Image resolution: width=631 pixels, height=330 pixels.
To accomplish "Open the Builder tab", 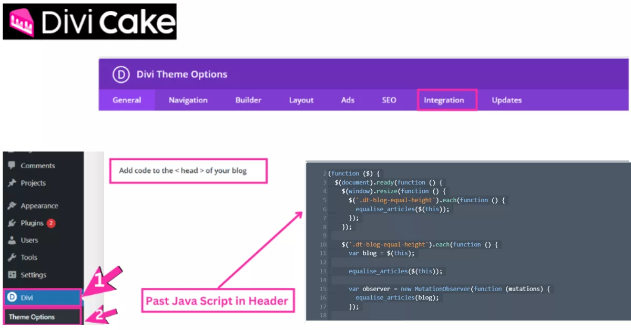I will coord(248,100).
